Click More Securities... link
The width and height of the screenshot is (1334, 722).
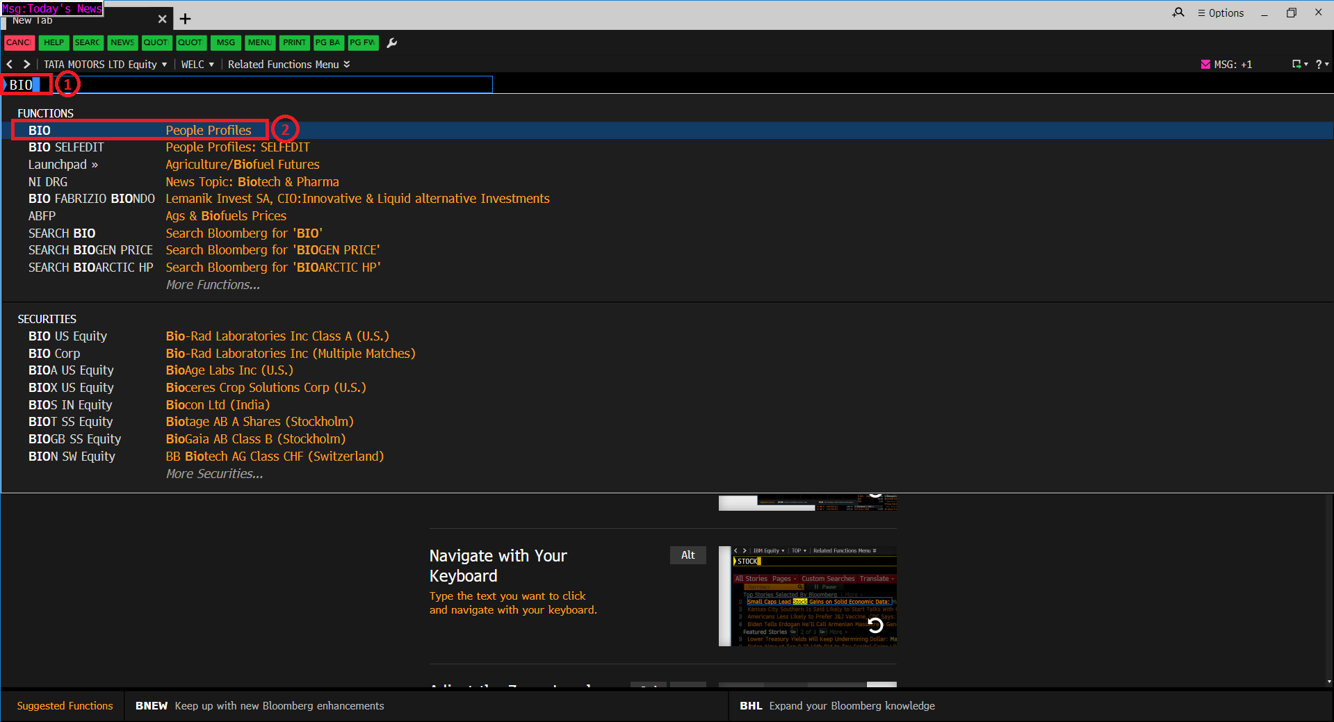pos(214,474)
